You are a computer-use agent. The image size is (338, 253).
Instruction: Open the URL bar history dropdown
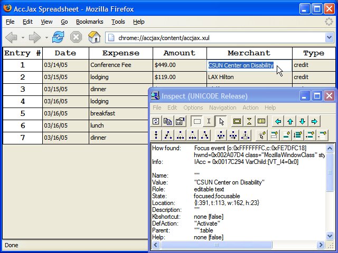point(330,37)
